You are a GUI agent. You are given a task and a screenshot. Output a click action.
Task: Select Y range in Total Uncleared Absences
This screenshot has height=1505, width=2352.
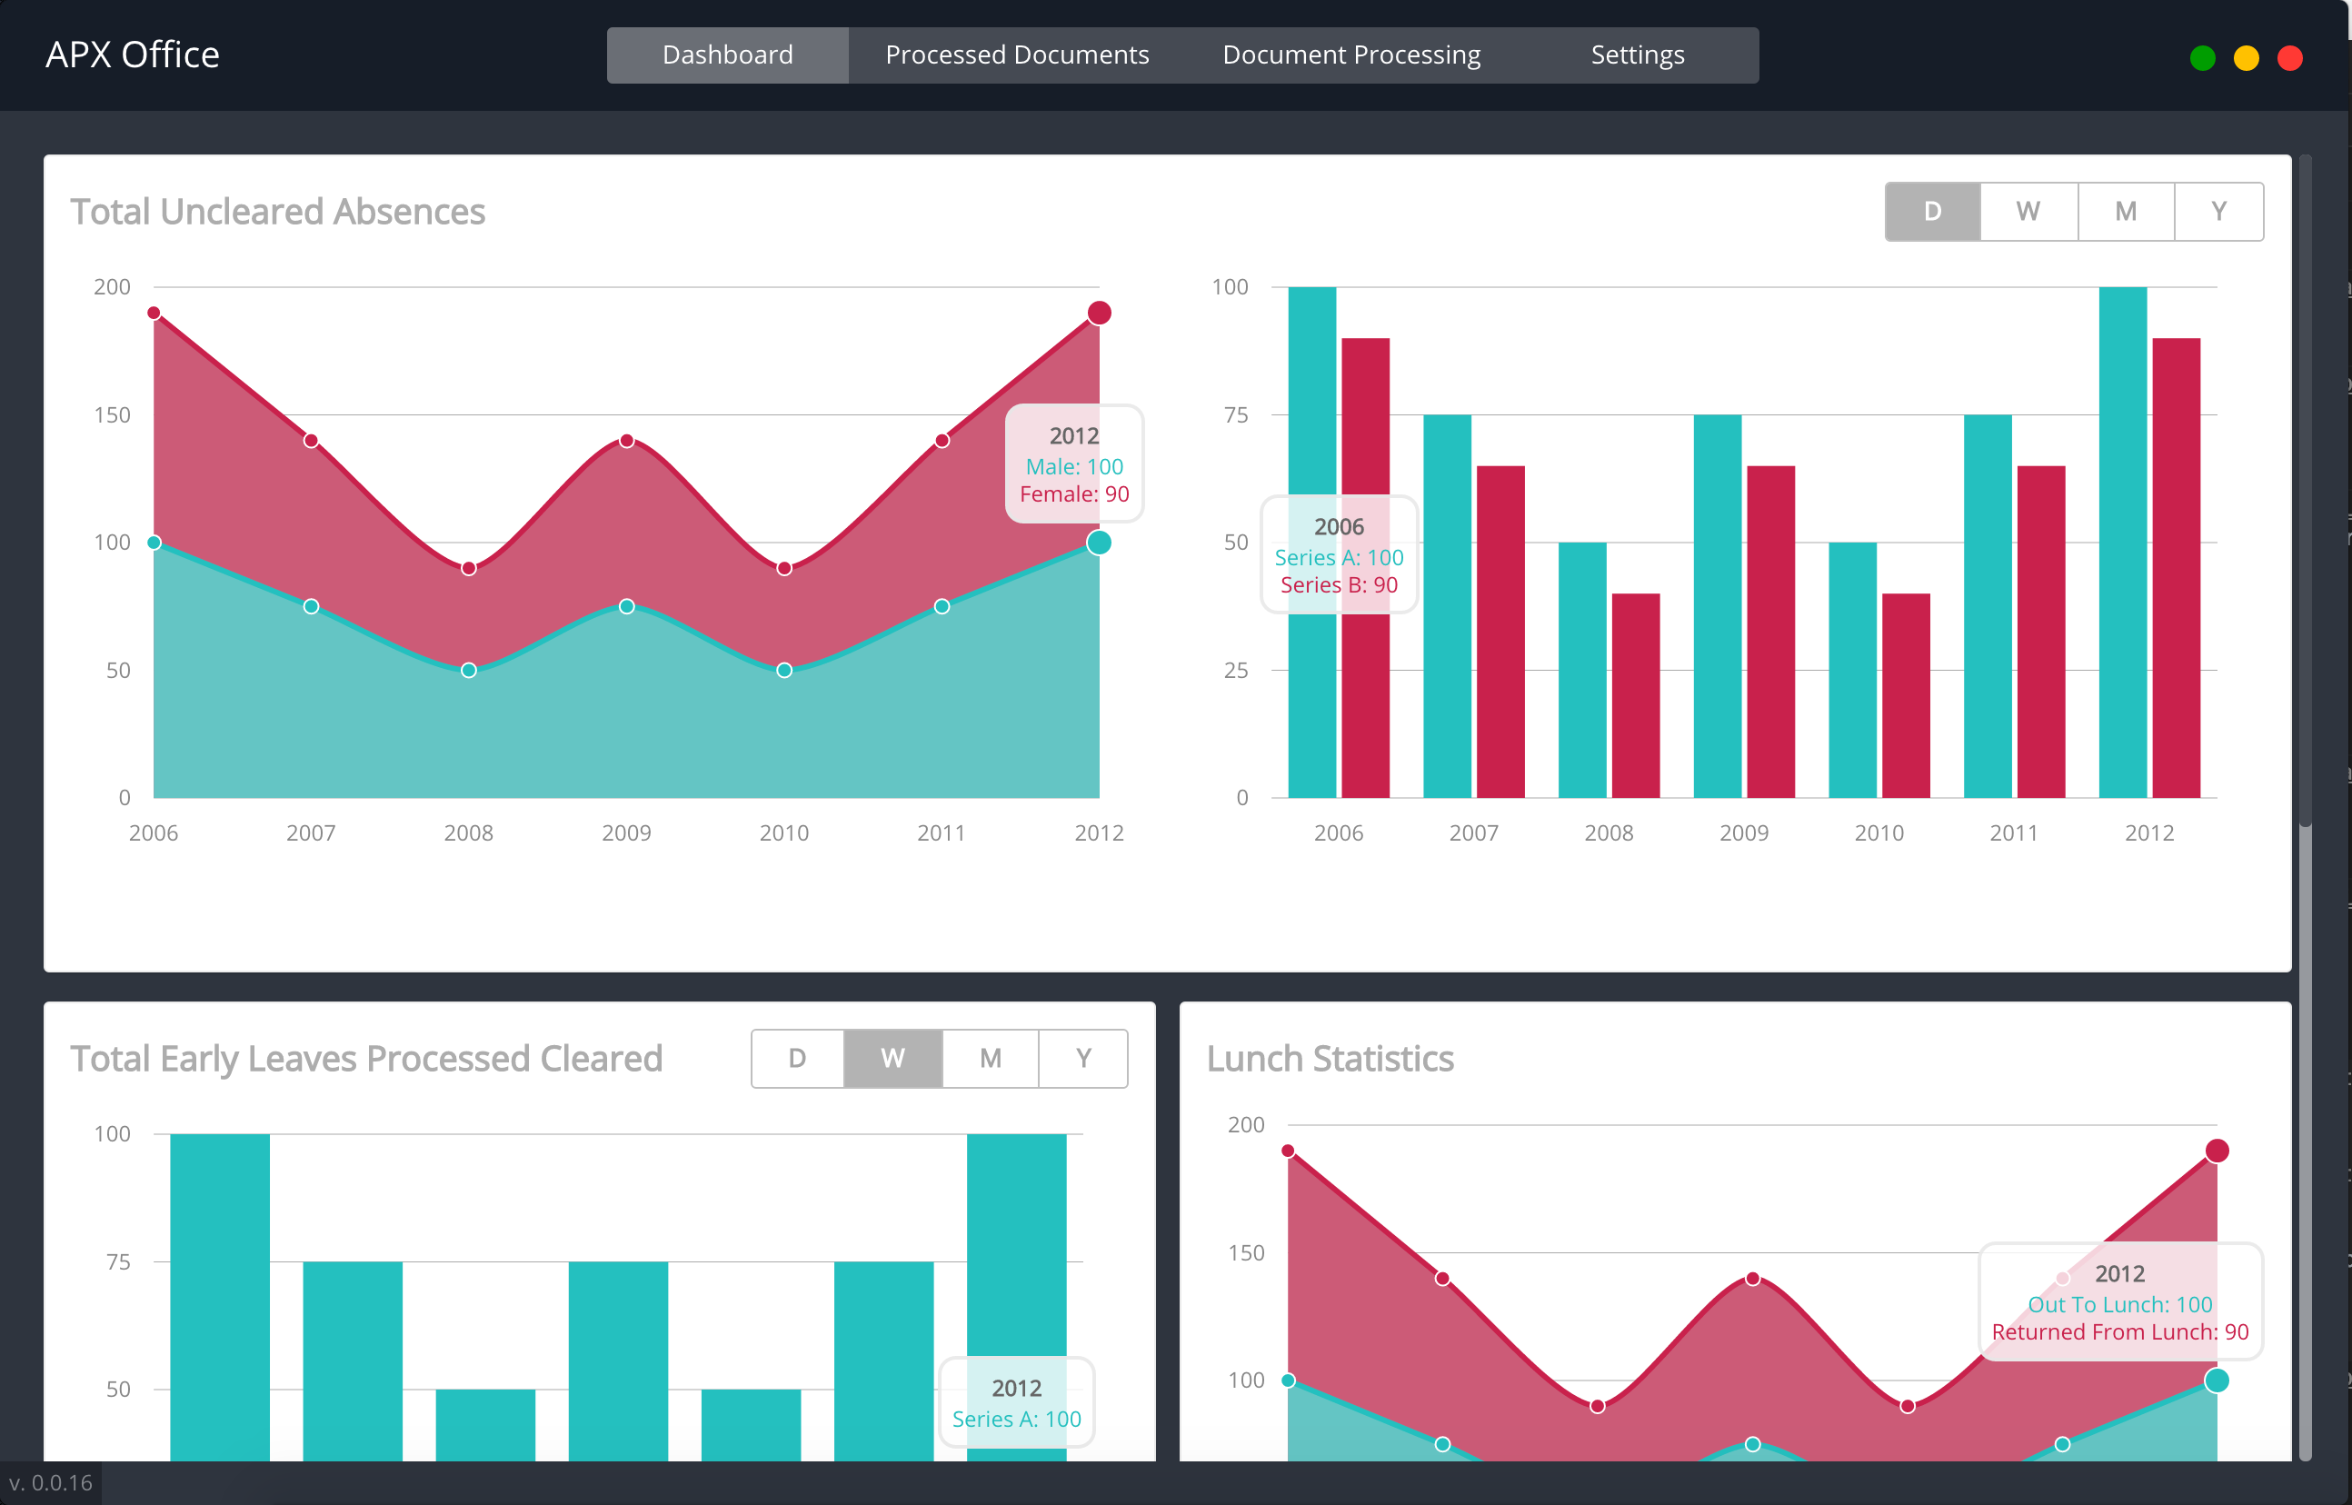(x=2218, y=211)
